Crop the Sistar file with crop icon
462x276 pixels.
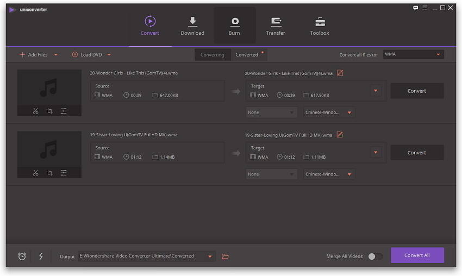coord(49,173)
